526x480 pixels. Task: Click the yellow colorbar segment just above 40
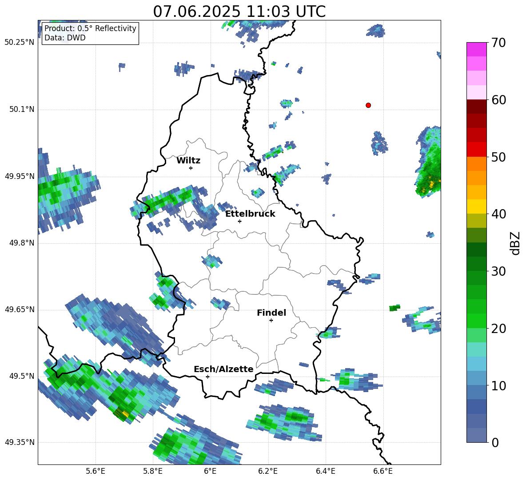pyautogui.click(x=476, y=206)
